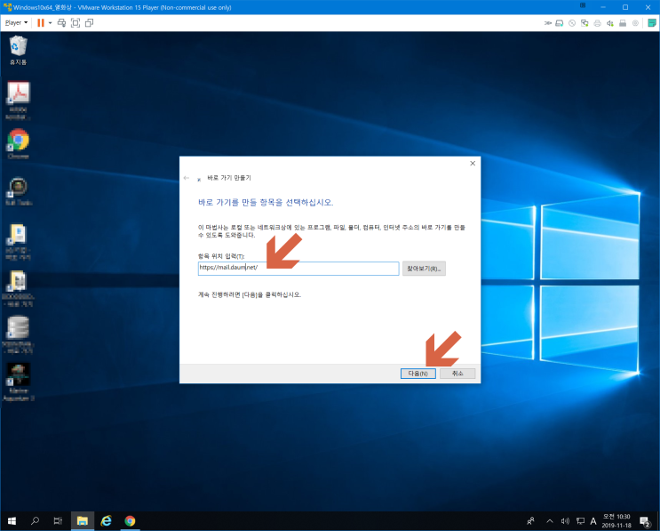
Task: Launch Chrome from the taskbar
Action: [x=130, y=521]
